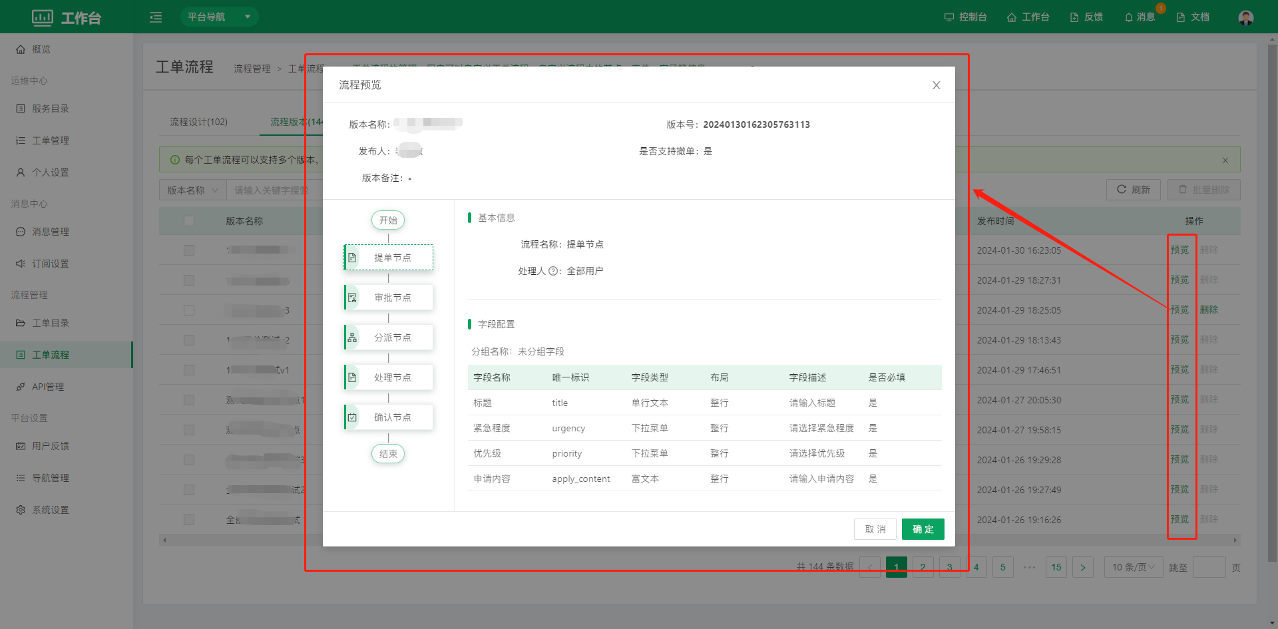
Task: Click the 工作台 logo icon in the top left
Action: (43, 17)
